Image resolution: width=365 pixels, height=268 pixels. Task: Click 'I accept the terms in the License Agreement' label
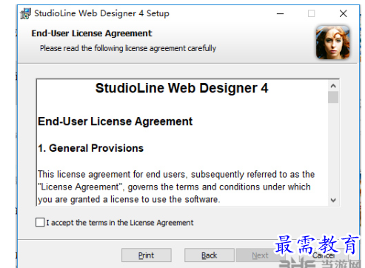[x=120, y=223]
